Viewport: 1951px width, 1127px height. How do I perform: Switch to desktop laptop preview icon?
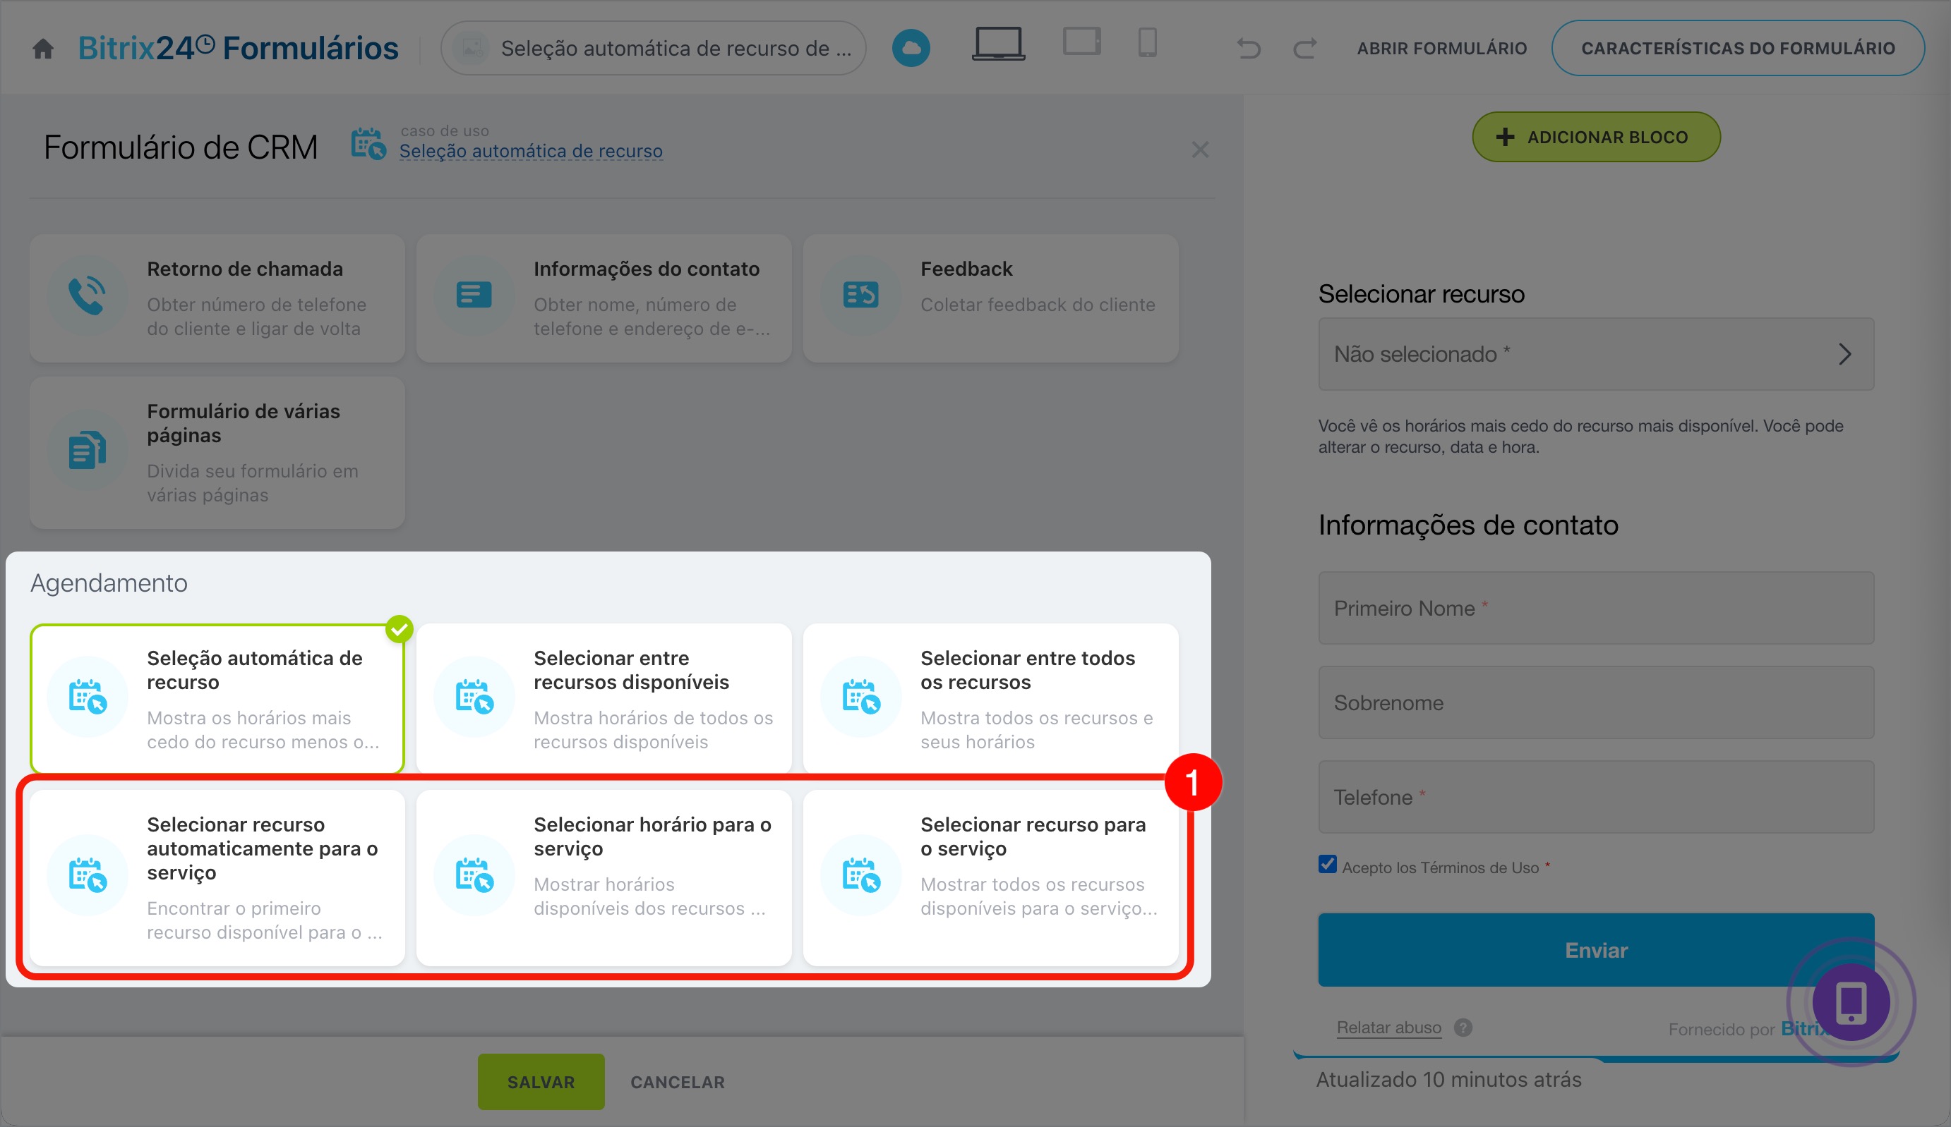(x=998, y=44)
